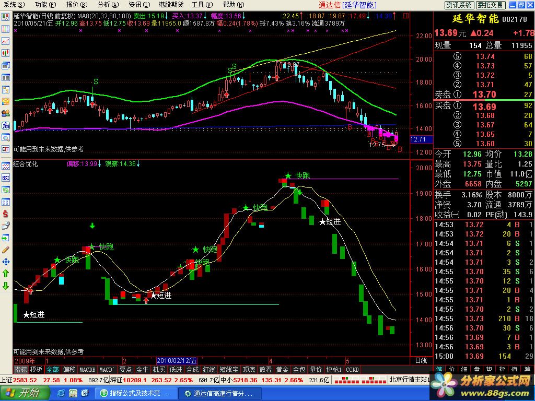Open the f(x) formula manager icon

[x=5, y=125]
